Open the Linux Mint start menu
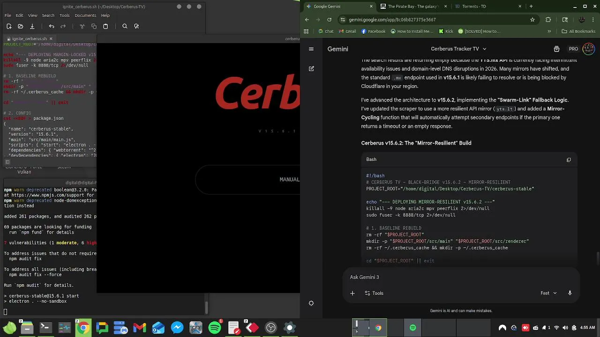The height and width of the screenshot is (337, 600). pos(9,328)
